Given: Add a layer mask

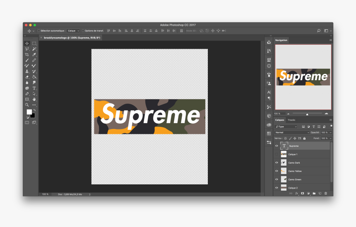Looking at the screenshot, I should coord(303,194).
